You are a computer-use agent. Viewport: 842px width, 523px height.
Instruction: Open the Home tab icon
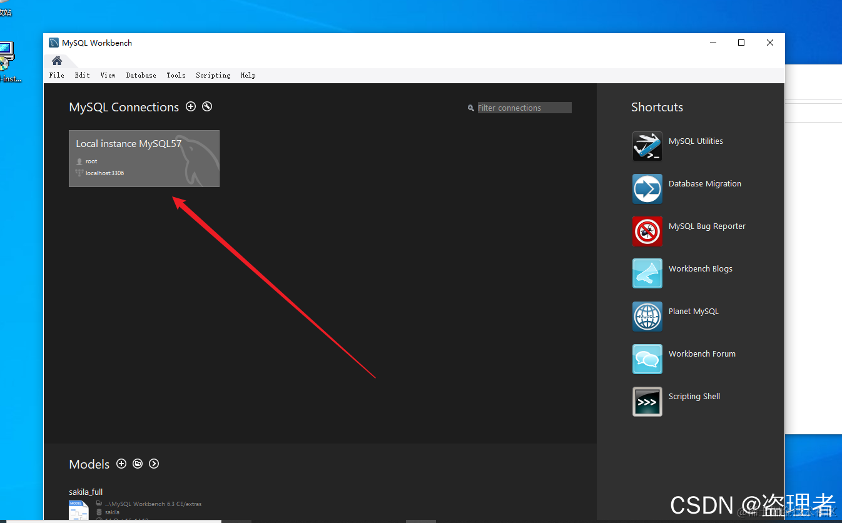57,61
